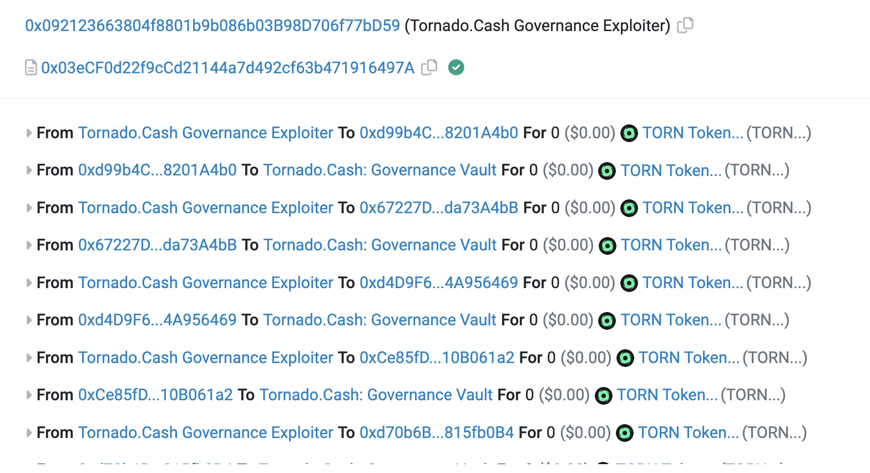Expand transfer from 0xCe85fD...10B061a2 to Governance Vault
Image resolution: width=870 pixels, height=473 pixels.
(29, 395)
